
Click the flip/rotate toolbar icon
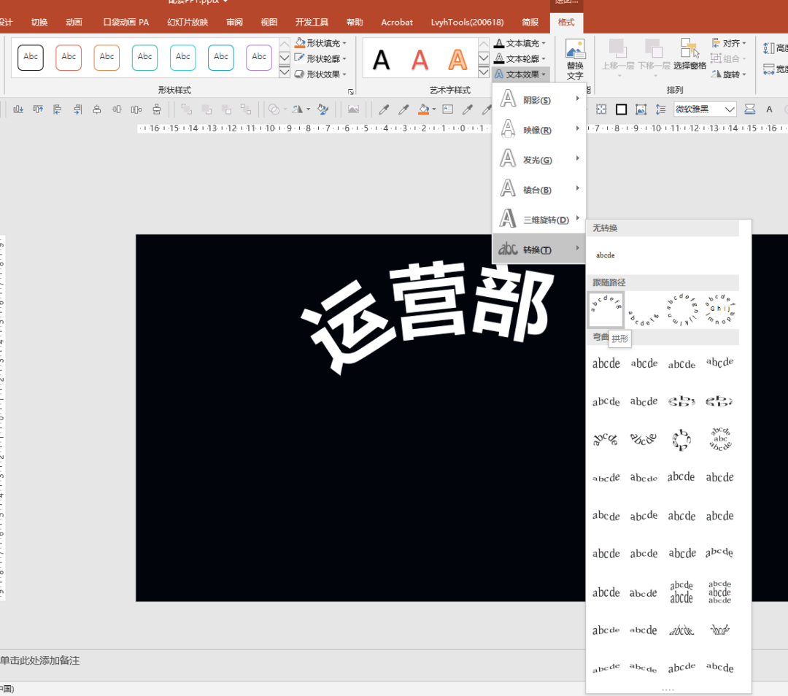[x=298, y=109]
